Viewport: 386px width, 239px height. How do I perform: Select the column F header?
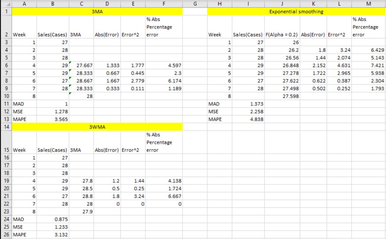coord(164,4)
